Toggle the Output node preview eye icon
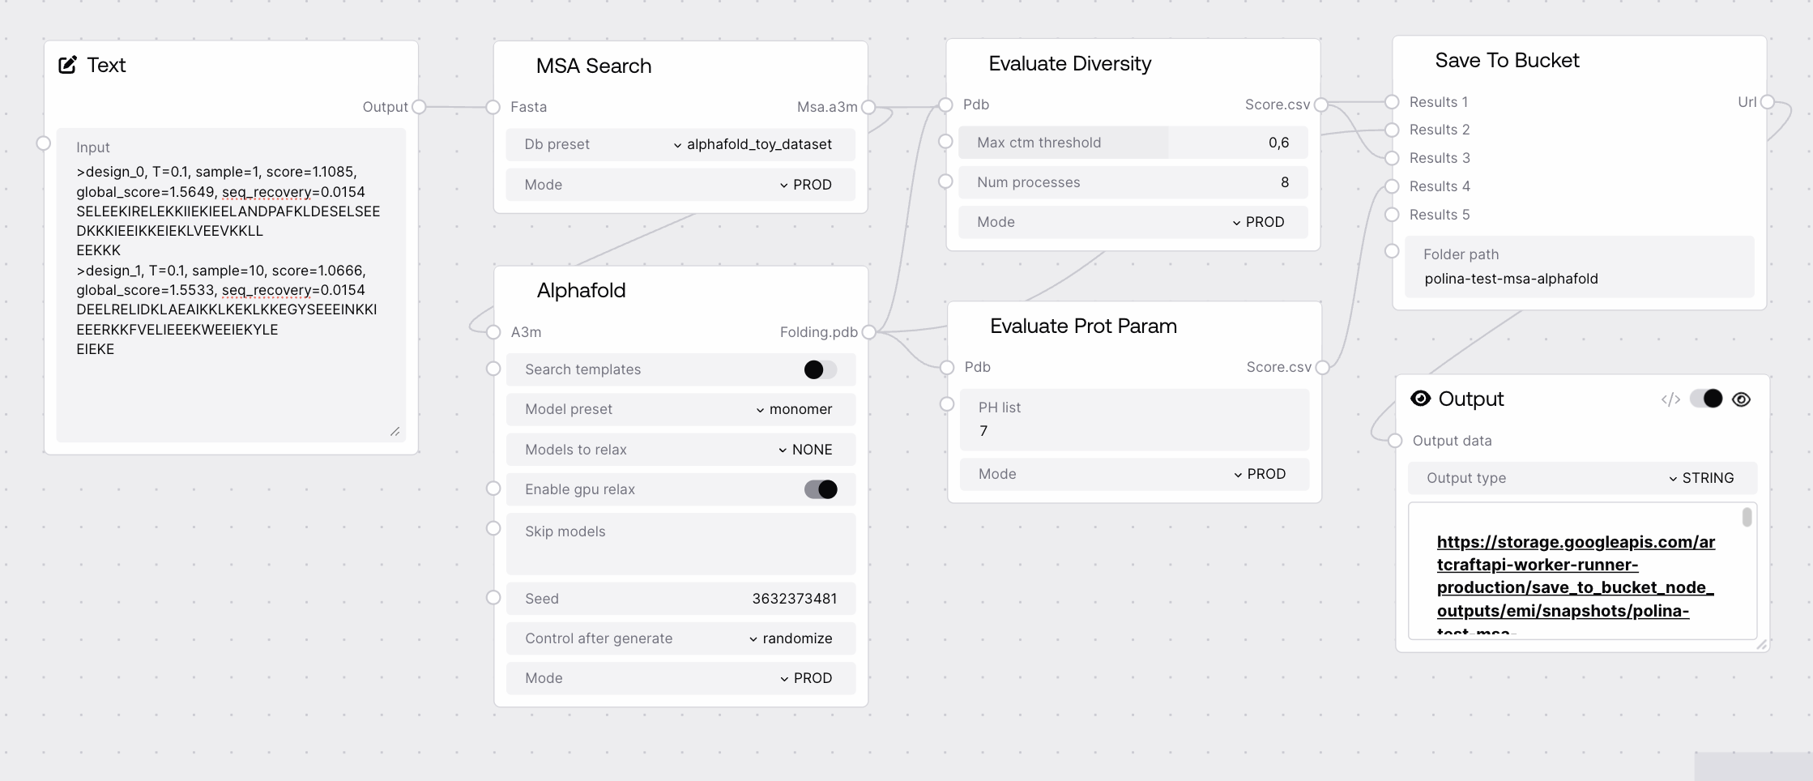This screenshot has width=1813, height=781. point(1742,399)
